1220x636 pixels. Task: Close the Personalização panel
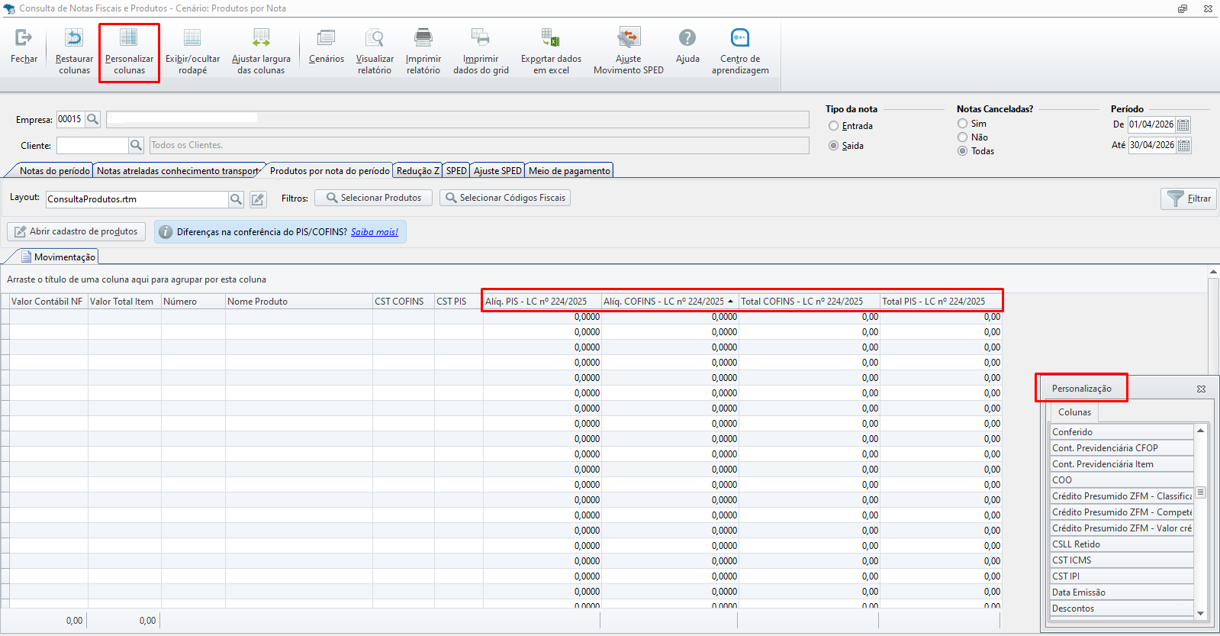coord(1201,389)
